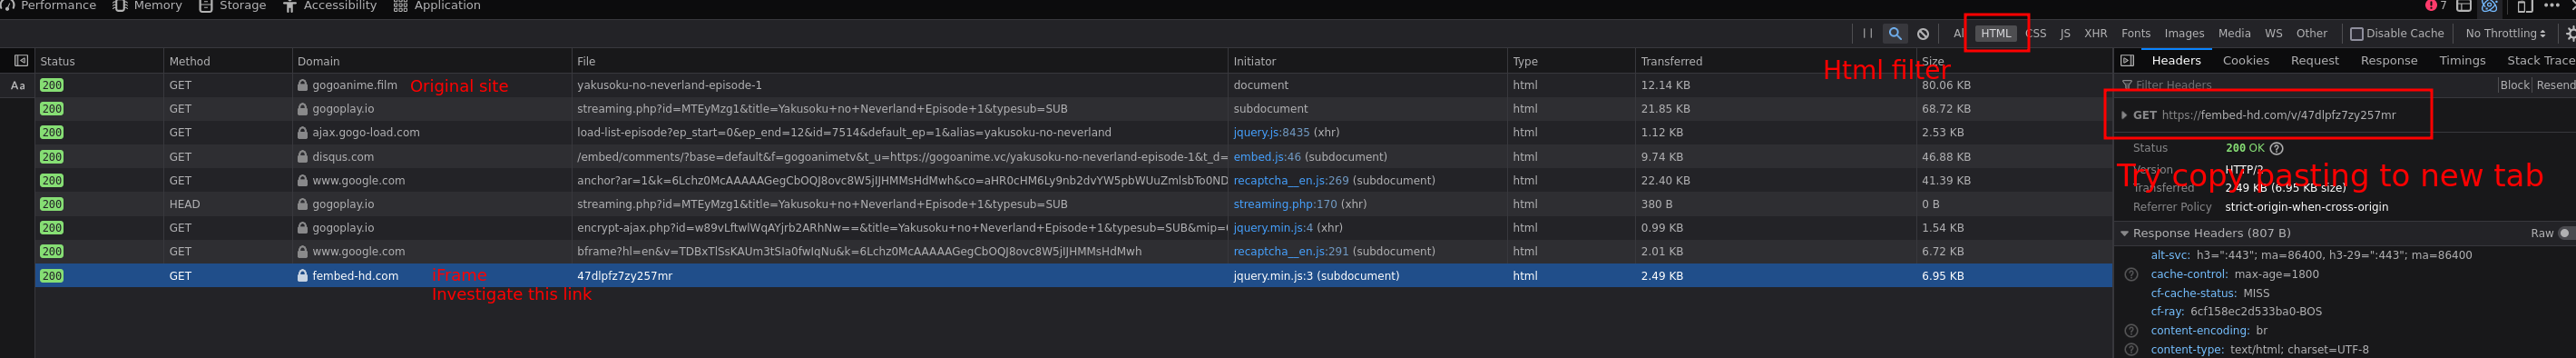Click lock icon beside gogoanime.film
The width and height of the screenshot is (2576, 358).
[302, 85]
